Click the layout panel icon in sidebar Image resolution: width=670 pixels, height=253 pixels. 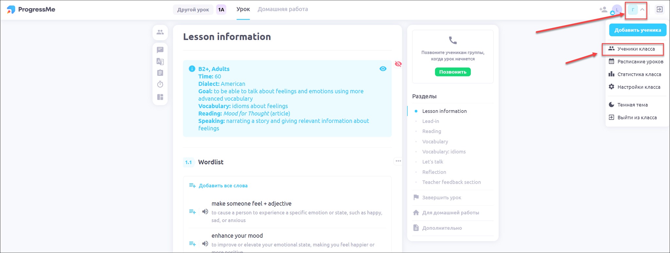tap(160, 97)
